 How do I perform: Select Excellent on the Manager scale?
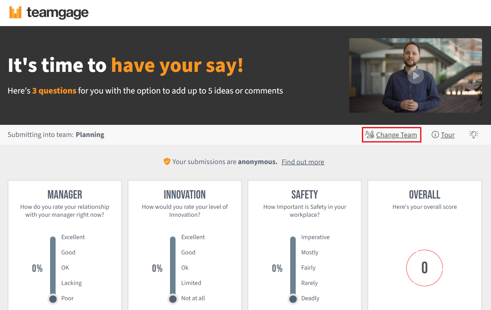[73, 237]
